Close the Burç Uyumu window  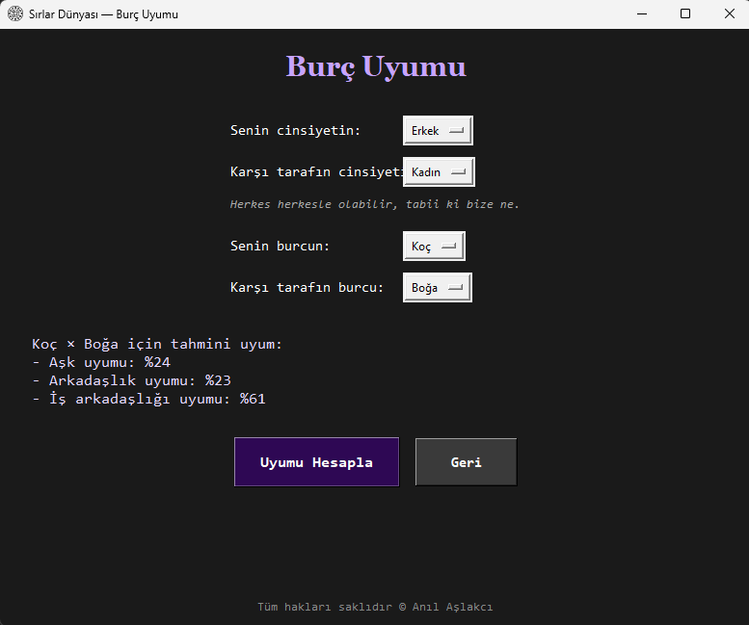730,13
